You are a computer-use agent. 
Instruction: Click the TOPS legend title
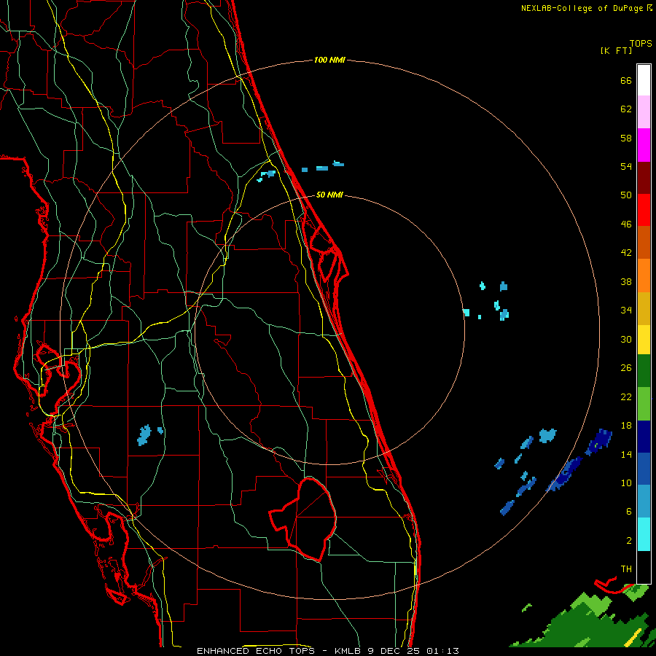[641, 43]
